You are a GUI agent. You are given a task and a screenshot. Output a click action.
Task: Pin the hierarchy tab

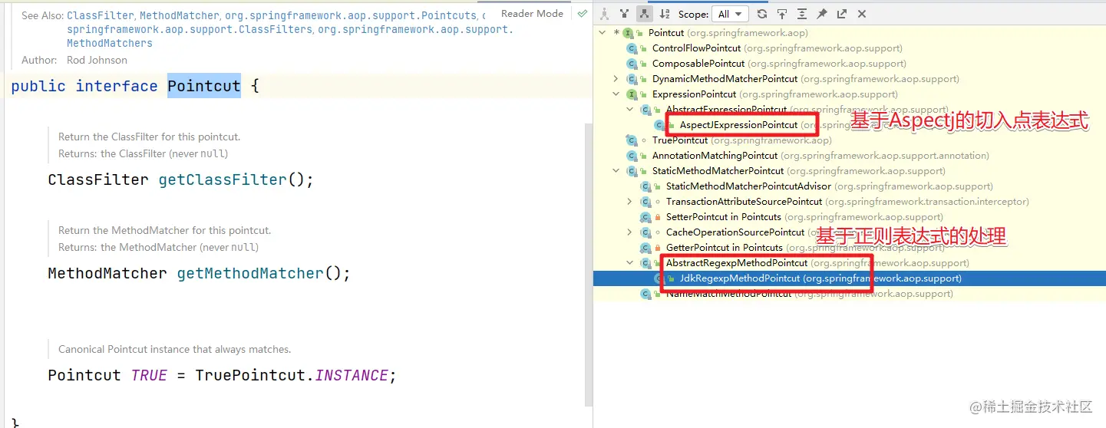(x=822, y=14)
